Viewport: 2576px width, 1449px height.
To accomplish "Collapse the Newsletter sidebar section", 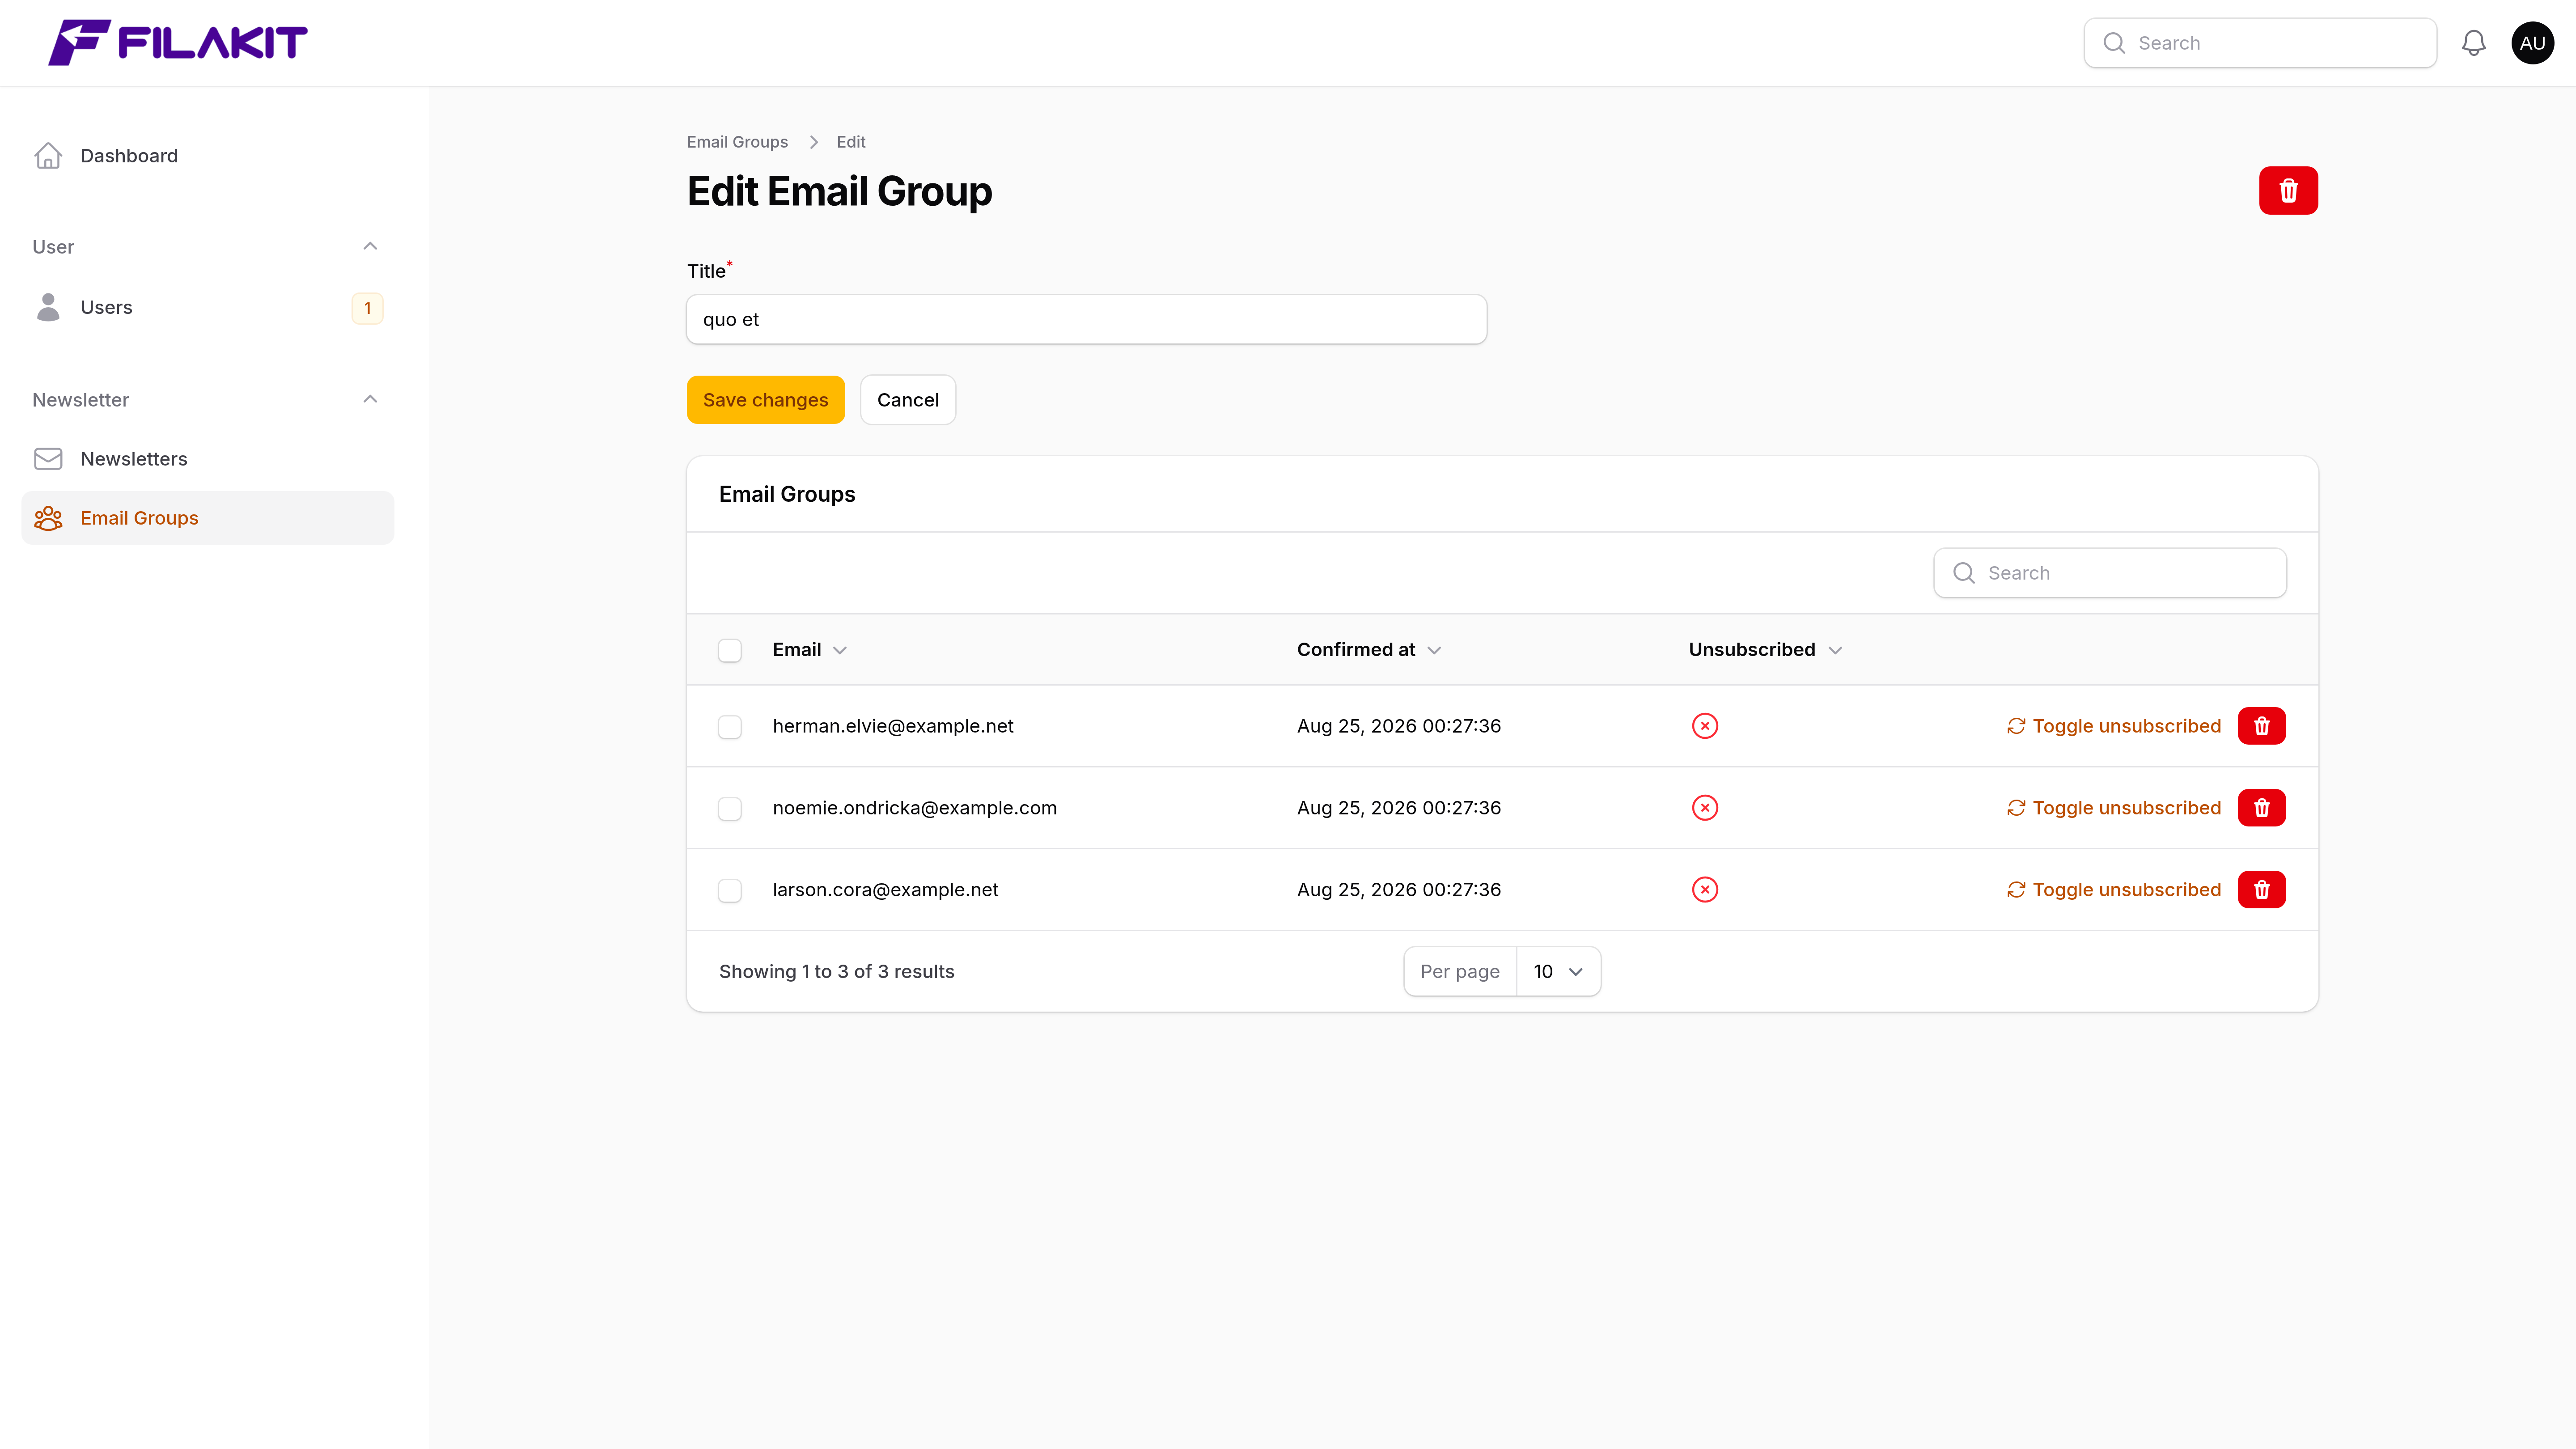I will click(370, 400).
